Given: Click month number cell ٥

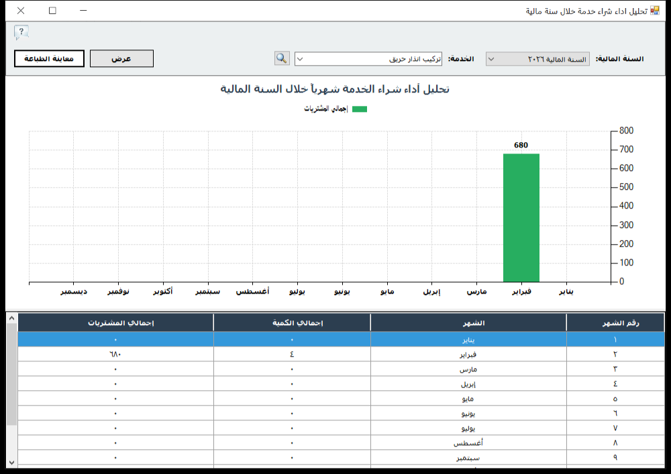Looking at the screenshot, I should [x=615, y=398].
